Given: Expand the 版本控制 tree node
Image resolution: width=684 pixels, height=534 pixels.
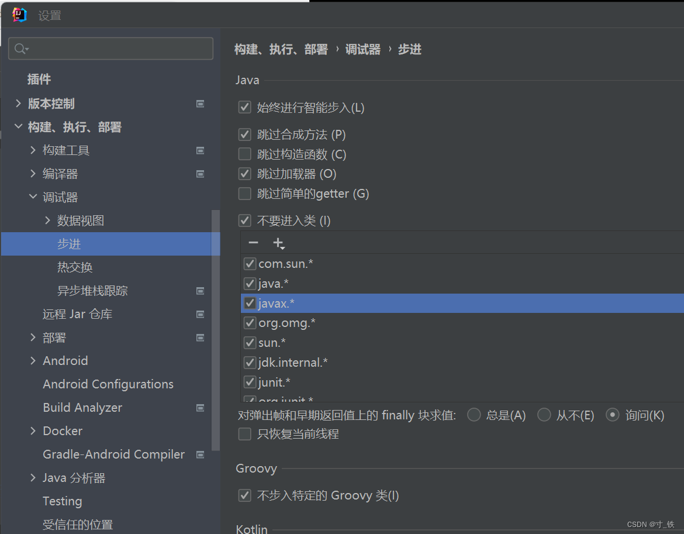Looking at the screenshot, I should (x=18, y=104).
